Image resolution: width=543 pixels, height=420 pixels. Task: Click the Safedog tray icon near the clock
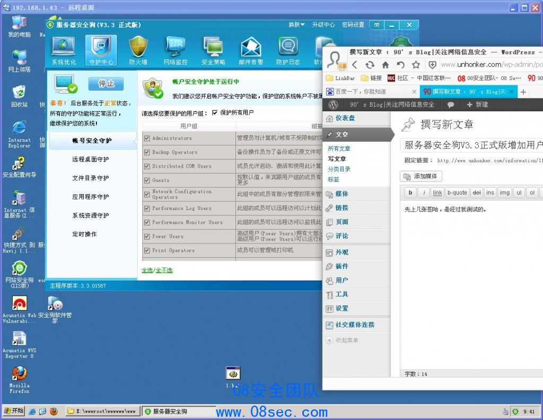515,412
